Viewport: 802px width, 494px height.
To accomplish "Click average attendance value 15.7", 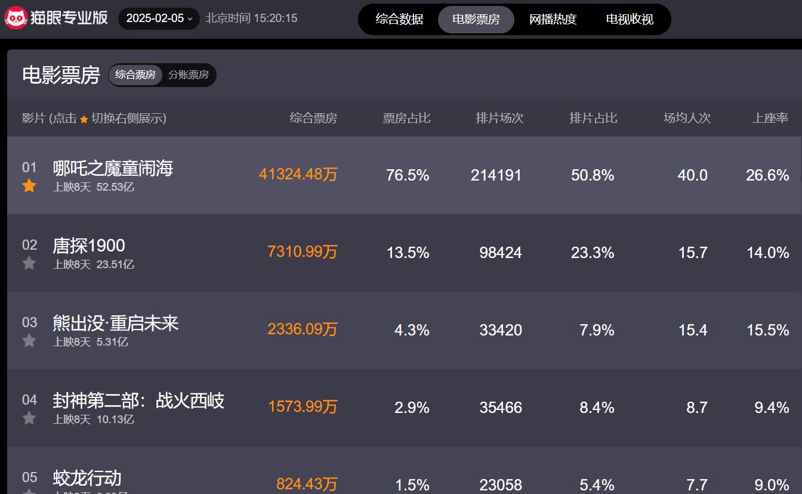I will pyautogui.click(x=693, y=253).
